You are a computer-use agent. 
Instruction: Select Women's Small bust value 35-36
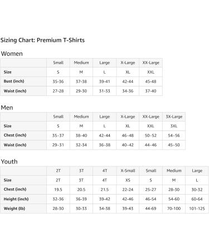point(58,81)
